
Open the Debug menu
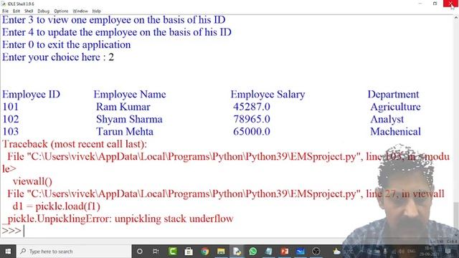pyautogui.click(x=43, y=11)
